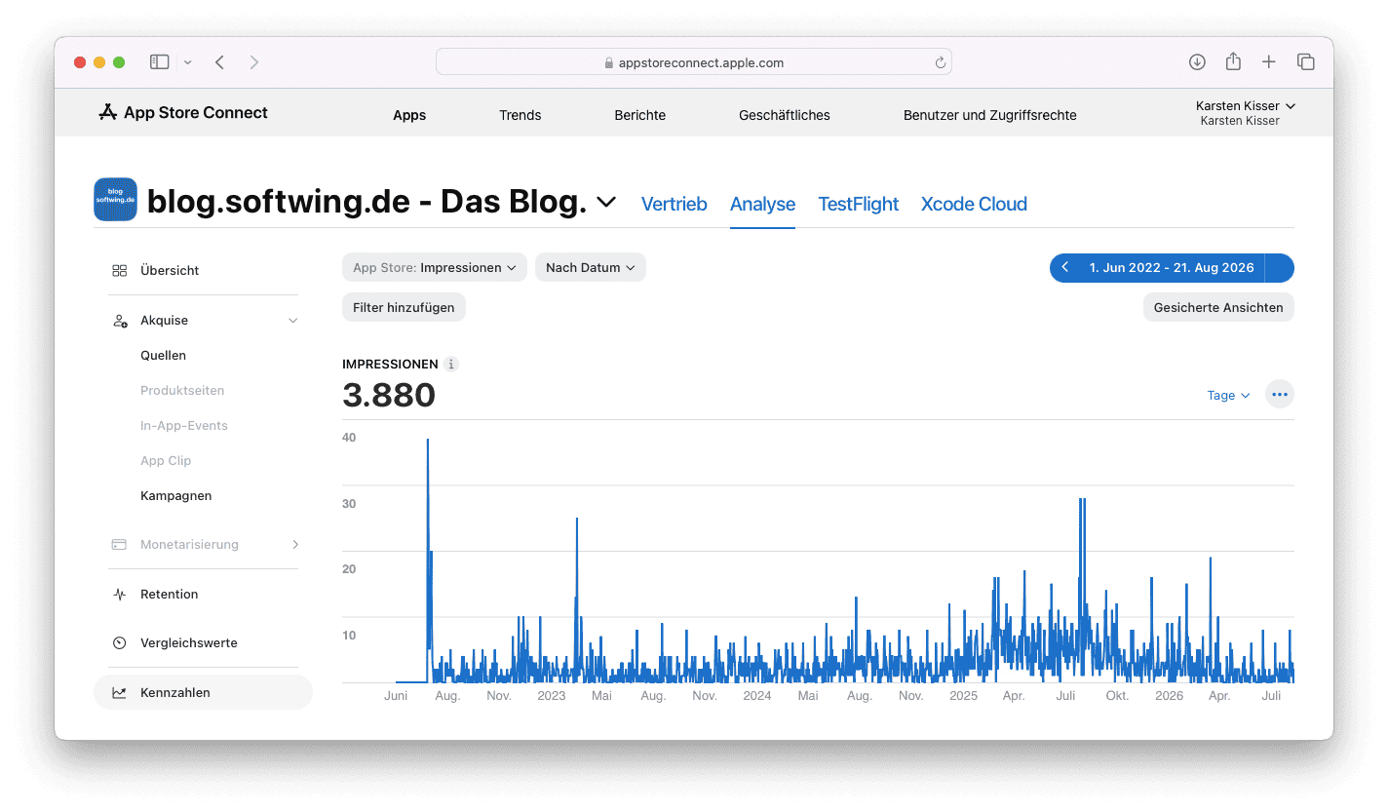1388x812 pixels.
Task: Click the blog.softwing.de app icon
Action: [115, 200]
